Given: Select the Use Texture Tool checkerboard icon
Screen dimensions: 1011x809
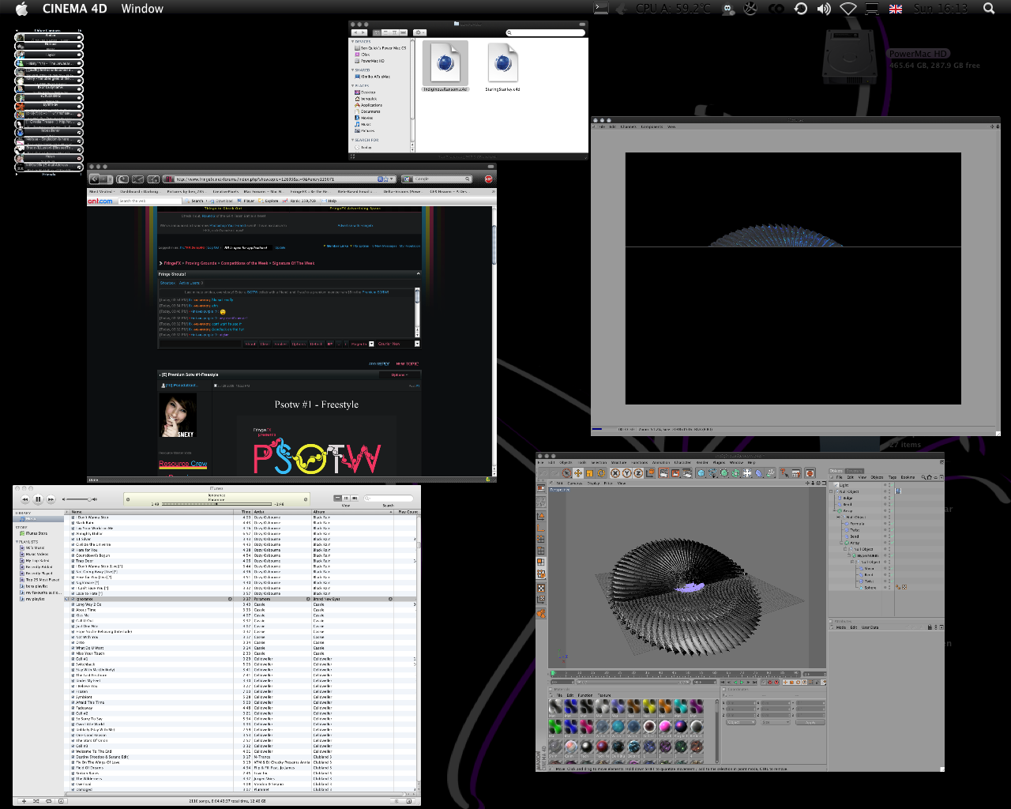Looking at the screenshot, I should (542, 589).
